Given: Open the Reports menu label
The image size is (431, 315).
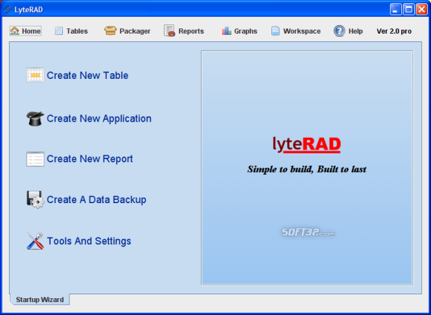Looking at the screenshot, I should tap(191, 31).
